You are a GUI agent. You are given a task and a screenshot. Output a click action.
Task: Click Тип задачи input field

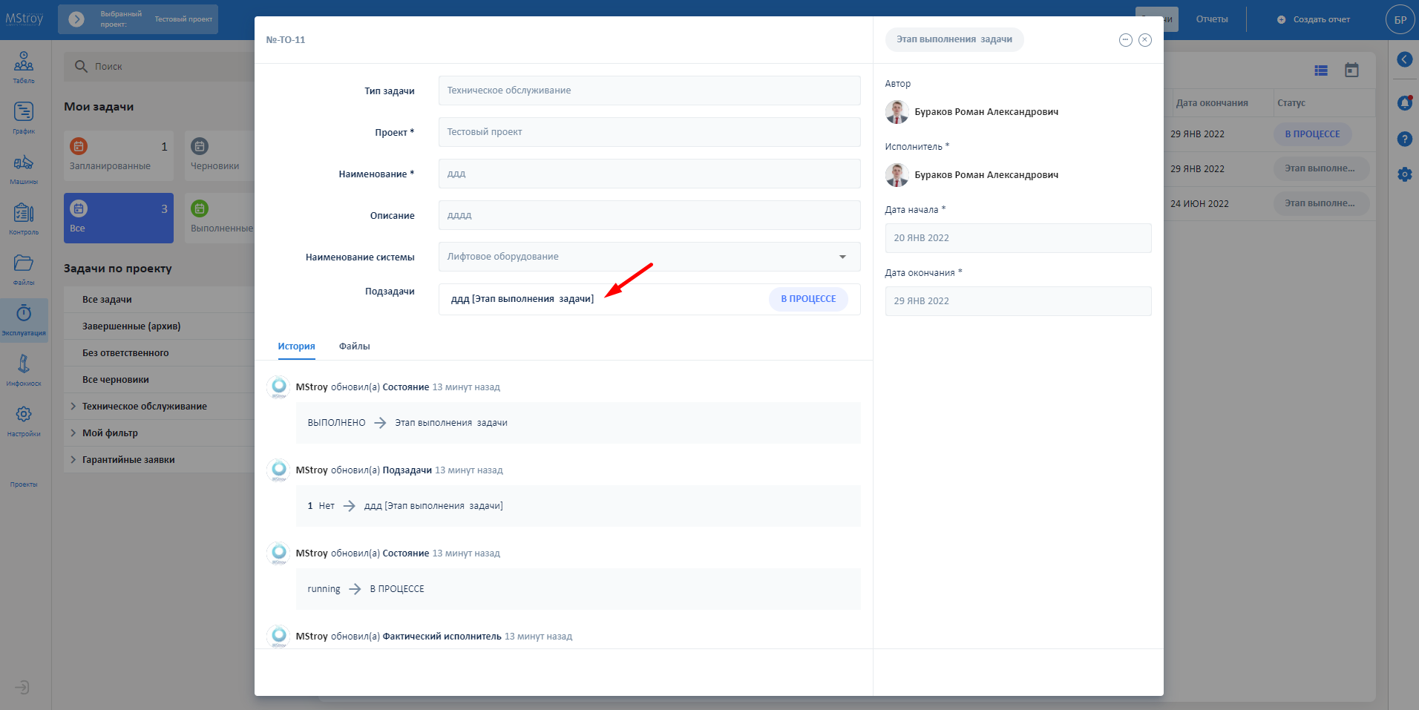point(649,91)
